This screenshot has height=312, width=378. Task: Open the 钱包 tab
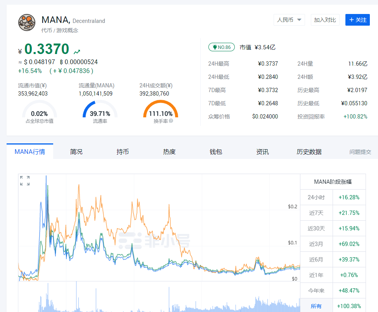pyautogui.click(x=216, y=152)
